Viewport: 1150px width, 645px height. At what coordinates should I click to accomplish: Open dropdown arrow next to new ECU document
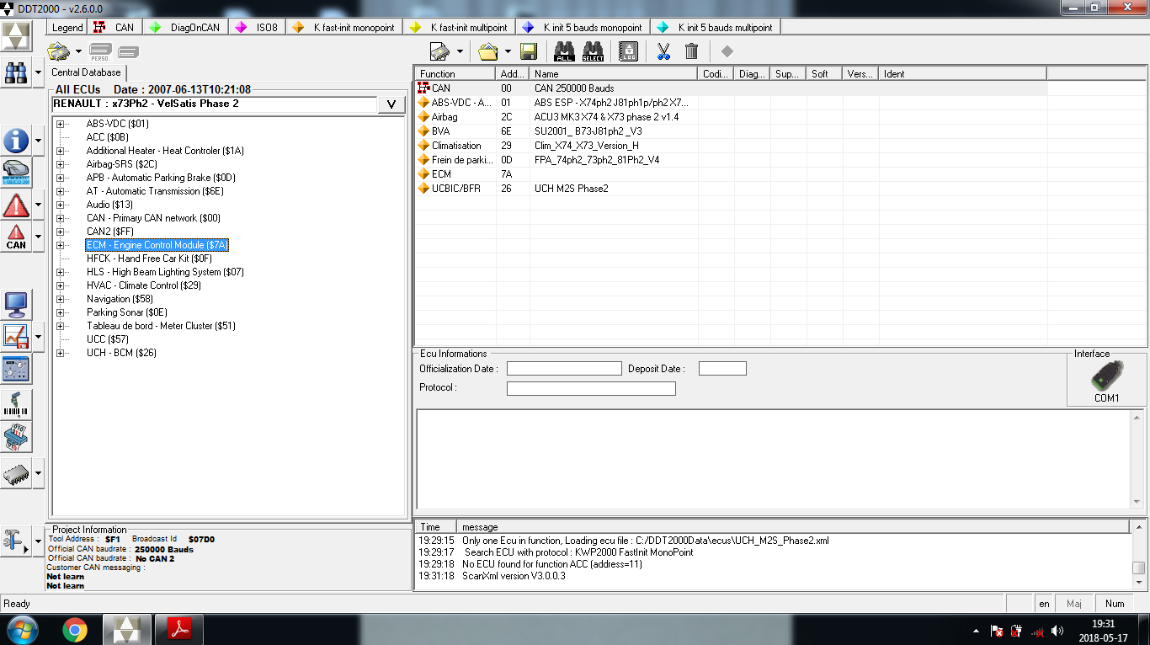460,52
